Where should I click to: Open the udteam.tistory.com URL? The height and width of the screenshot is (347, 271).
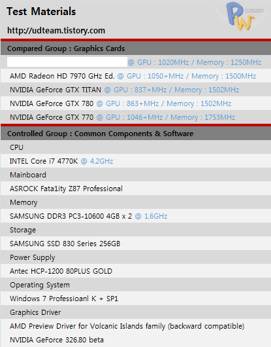tap(56, 31)
